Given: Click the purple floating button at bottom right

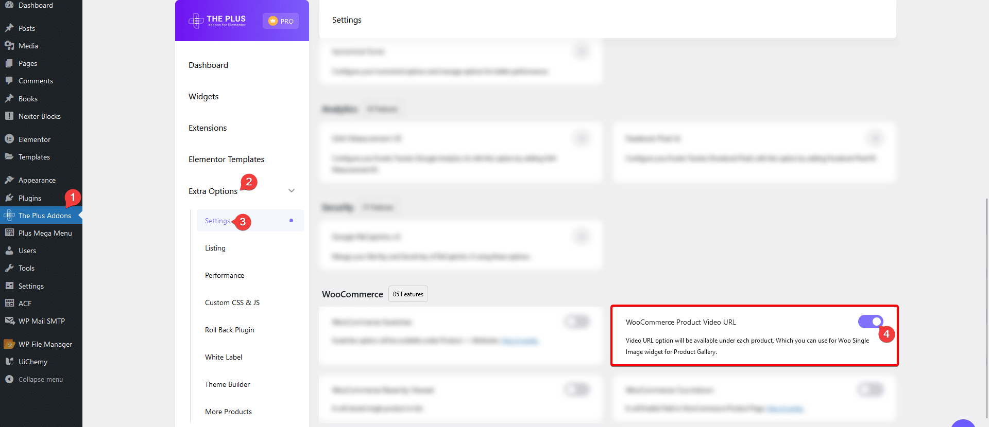Looking at the screenshot, I should tap(963, 423).
